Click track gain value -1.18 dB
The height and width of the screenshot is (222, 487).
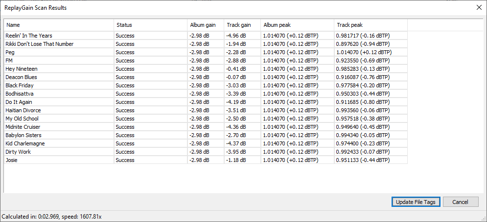pyautogui.click(x=236, y=160)
